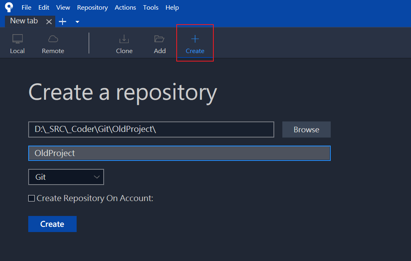This screenshot has width=411, height=261.
Task: Add a new tab with plus icon
Action: [x=63, y=22]
